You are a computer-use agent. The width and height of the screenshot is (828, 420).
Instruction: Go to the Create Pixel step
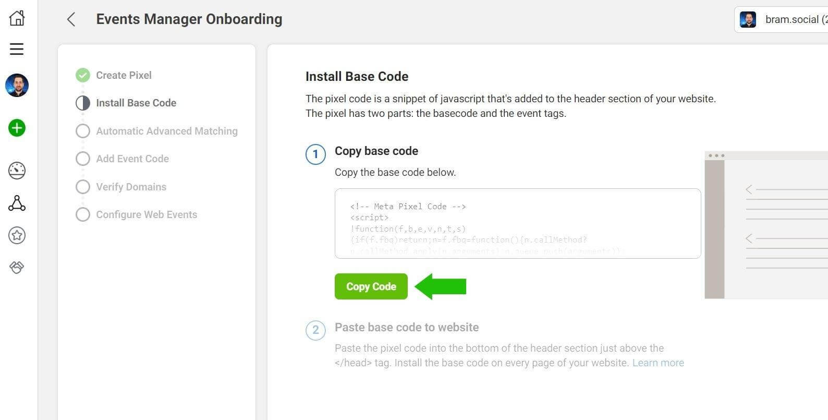124,75
